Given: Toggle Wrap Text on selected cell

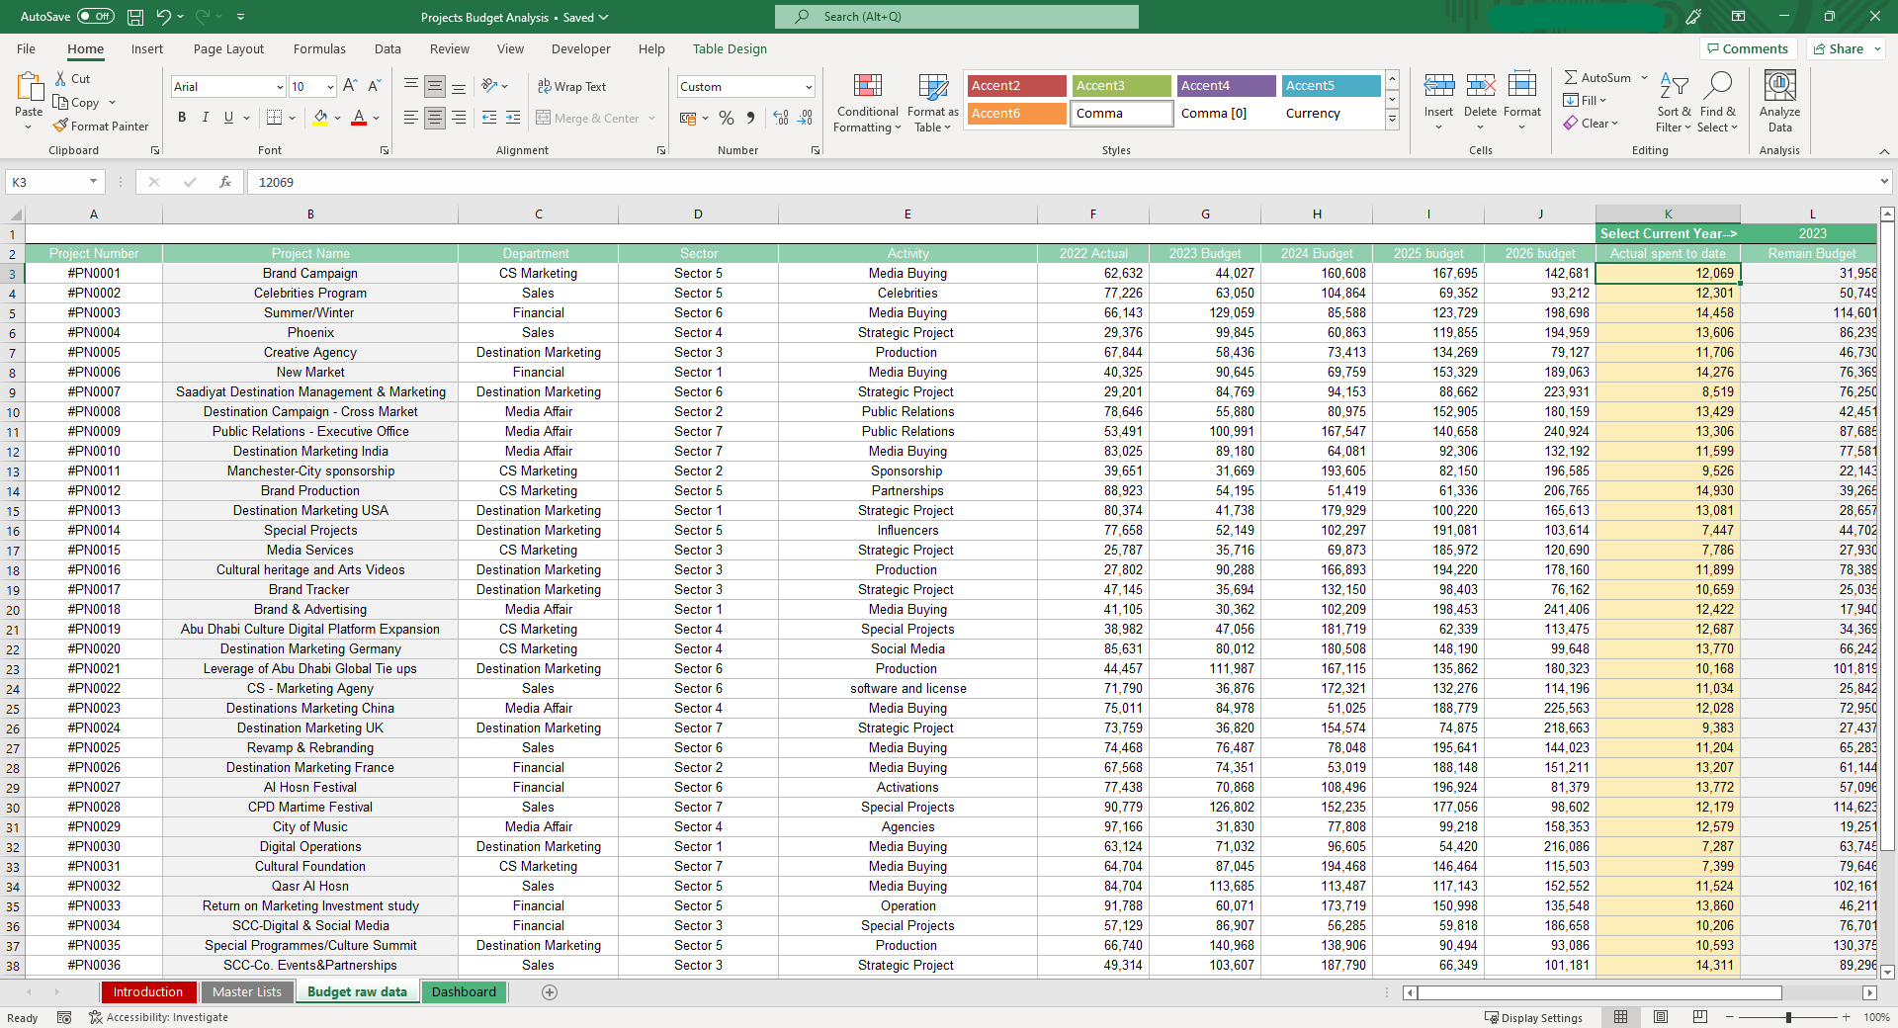Looking at the screenshot, I should [571, 87].
